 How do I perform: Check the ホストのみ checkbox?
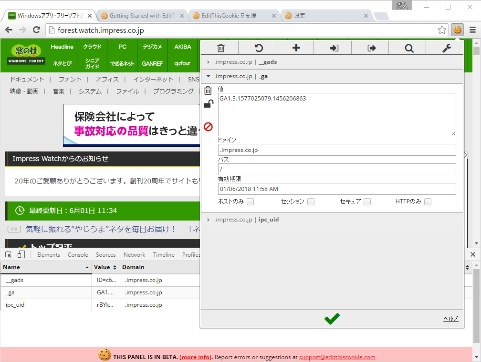pyautogui.click(x=251, y=201)
